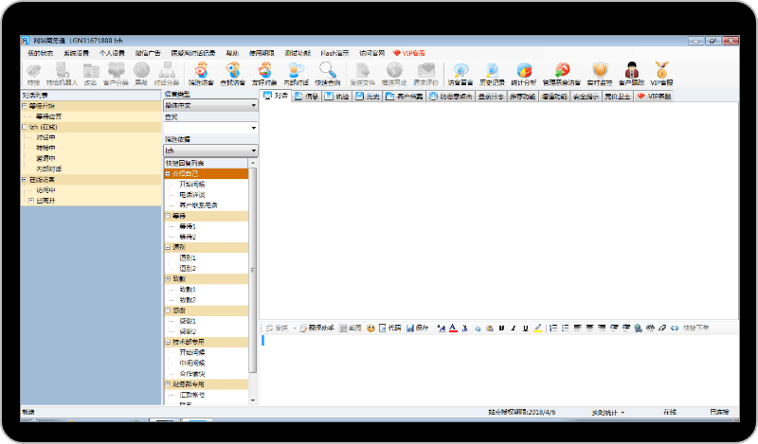Toggle bold in the message editor
758x444 pixels.
[500, 328]
